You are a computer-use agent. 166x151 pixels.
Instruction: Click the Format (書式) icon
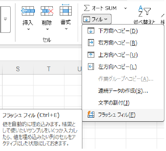tap(66, 10)
